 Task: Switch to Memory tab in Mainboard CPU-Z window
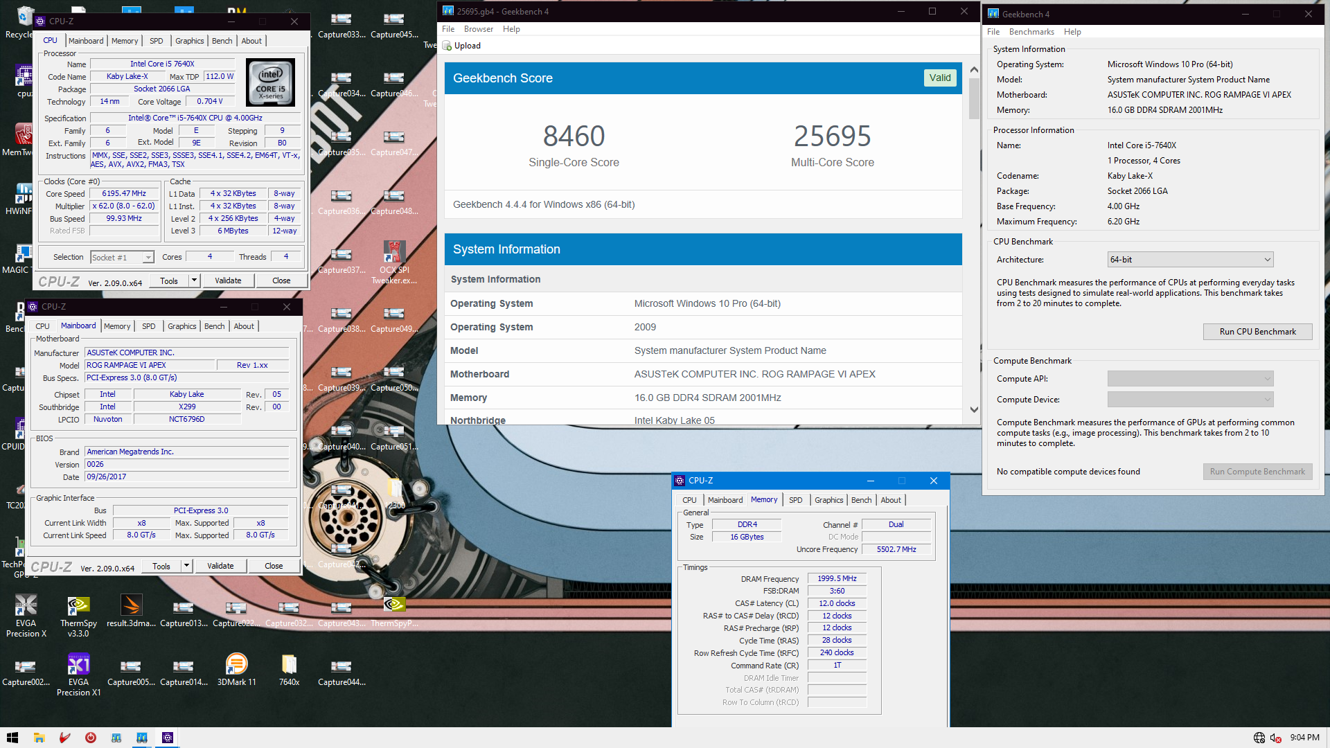(117, 326)
